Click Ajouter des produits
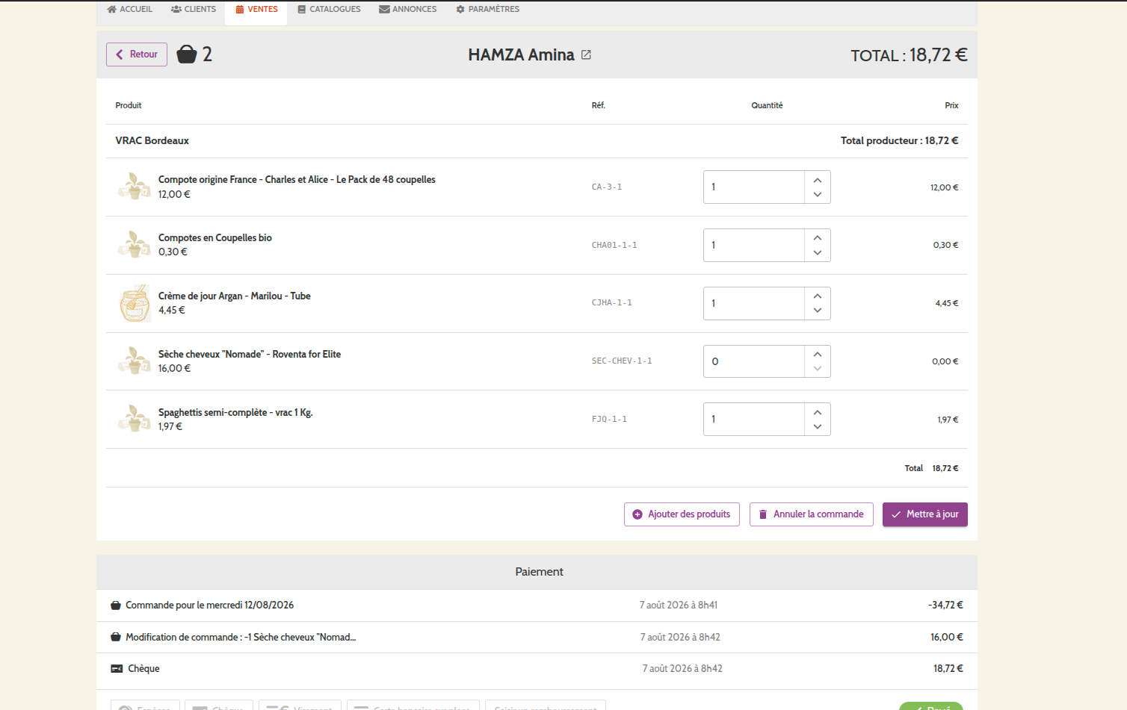The height and width of the screenshot is (710, 1127). [682, 514]
